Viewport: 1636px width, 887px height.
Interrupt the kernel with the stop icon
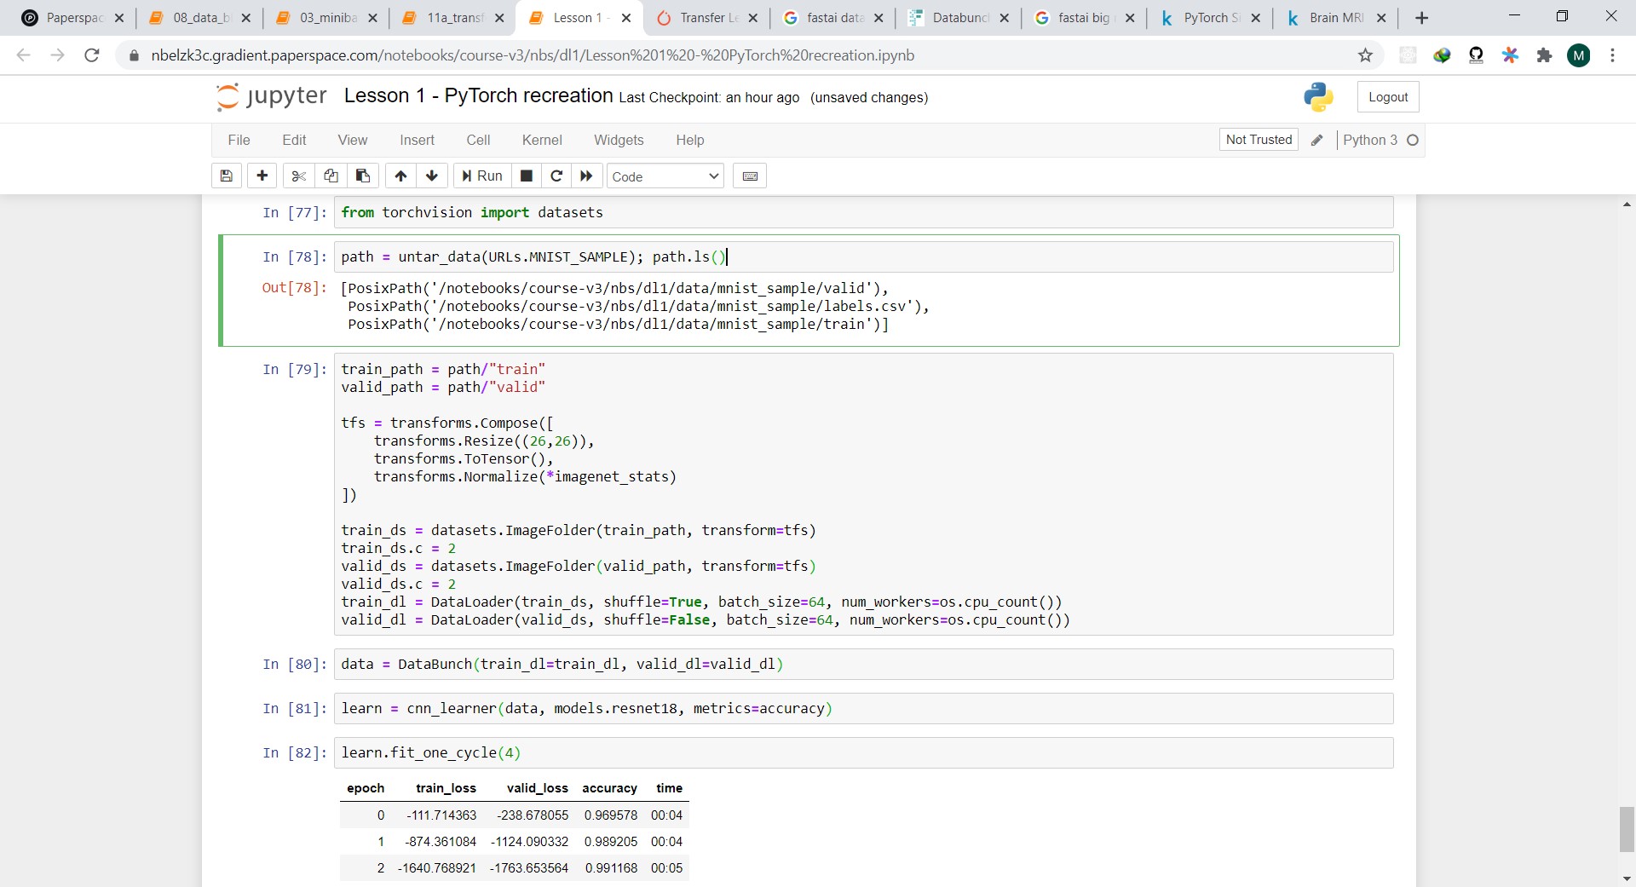(x=527, y=176)
